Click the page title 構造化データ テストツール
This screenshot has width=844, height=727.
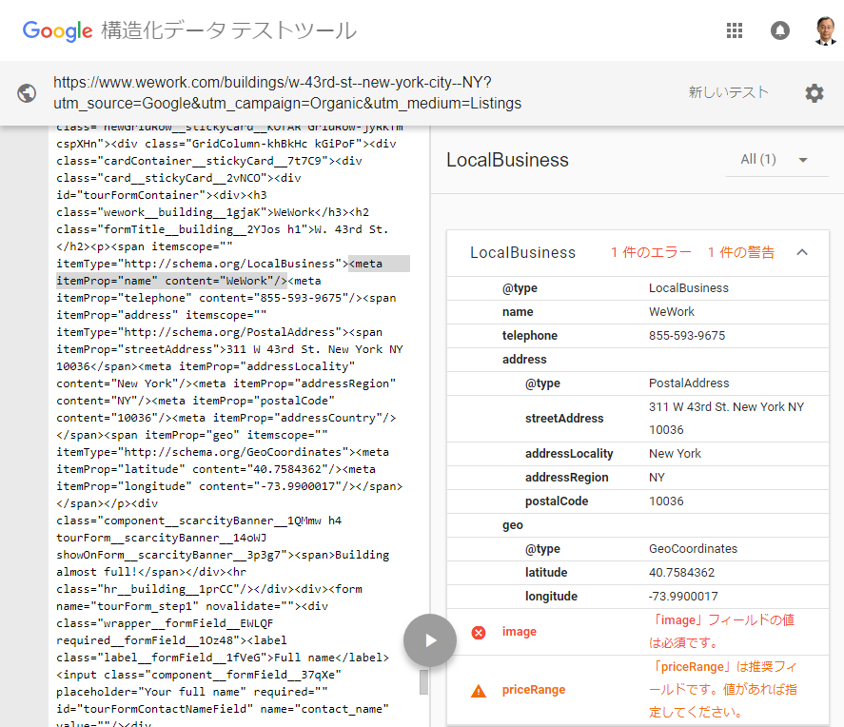(228, 30)
